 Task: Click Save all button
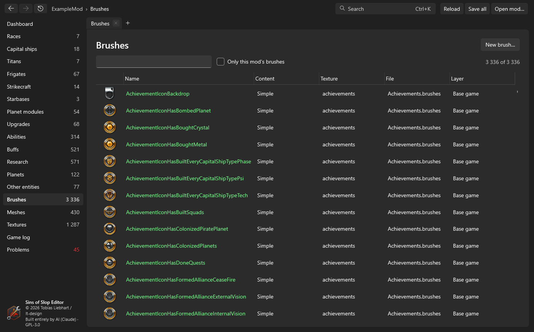[x=477, y=9]
